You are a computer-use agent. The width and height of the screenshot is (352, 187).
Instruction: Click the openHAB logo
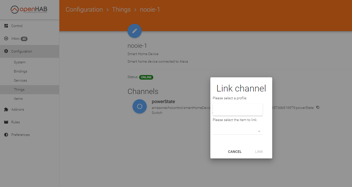tap(29, 10)
